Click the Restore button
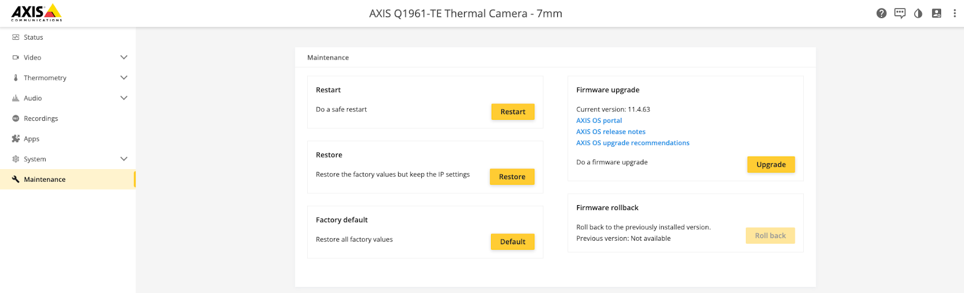 pos(512,177)
